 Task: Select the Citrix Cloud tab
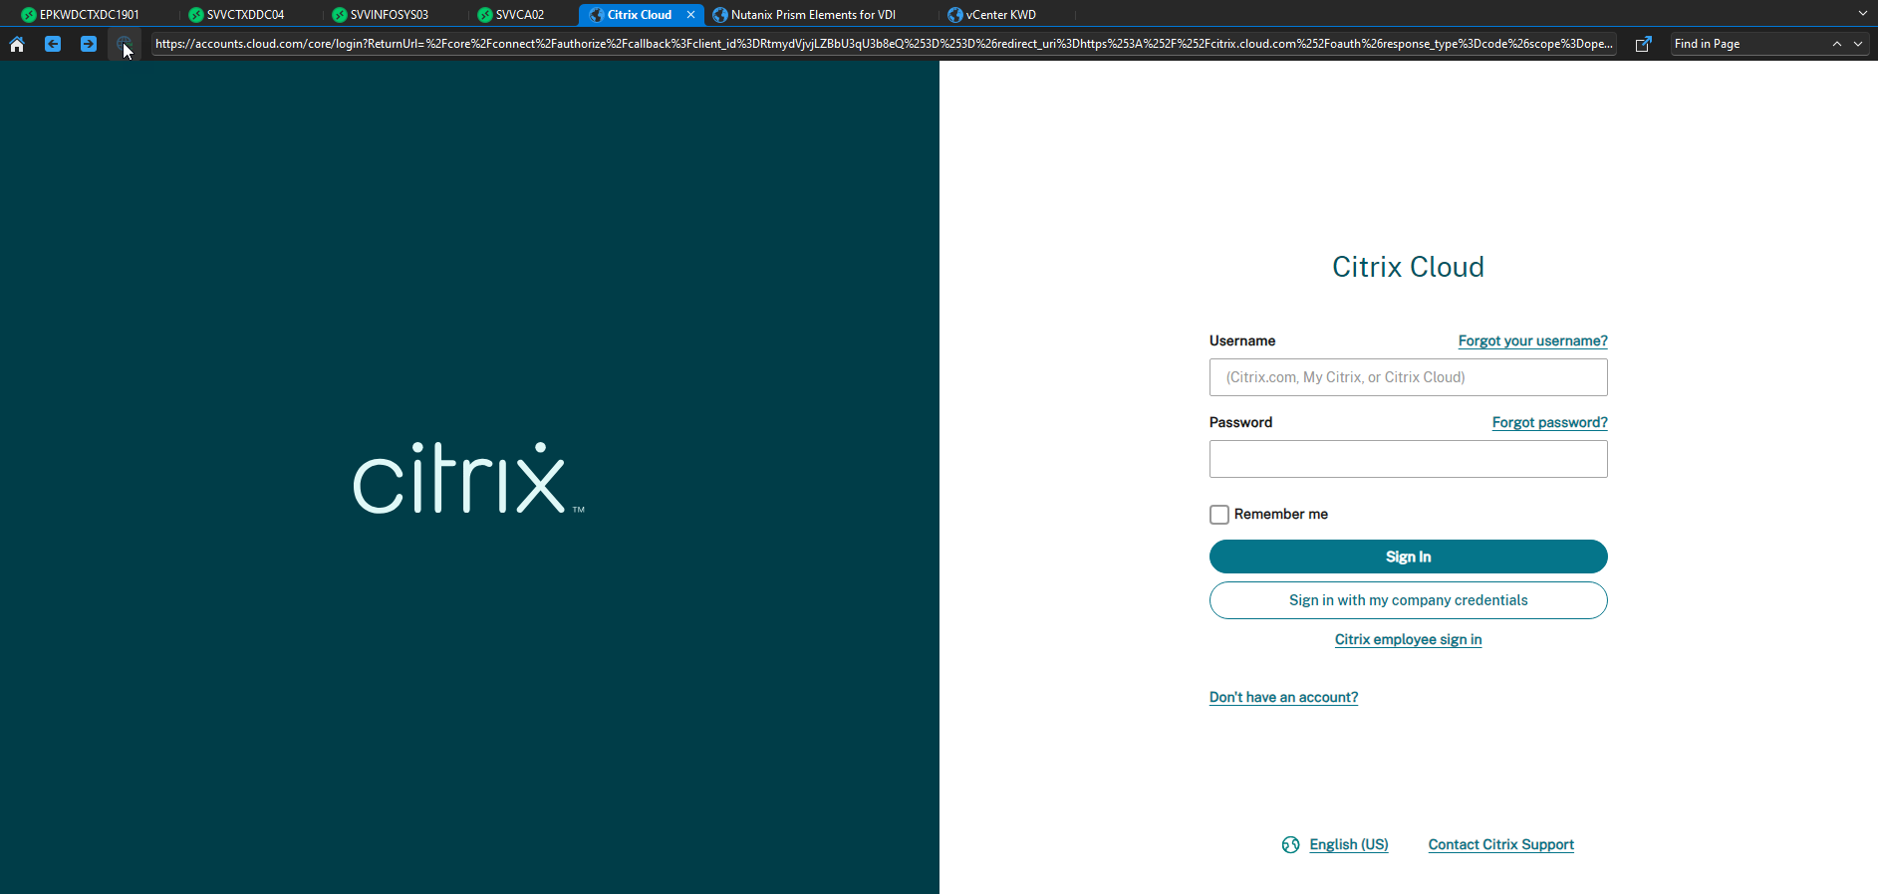click(640, 15)
